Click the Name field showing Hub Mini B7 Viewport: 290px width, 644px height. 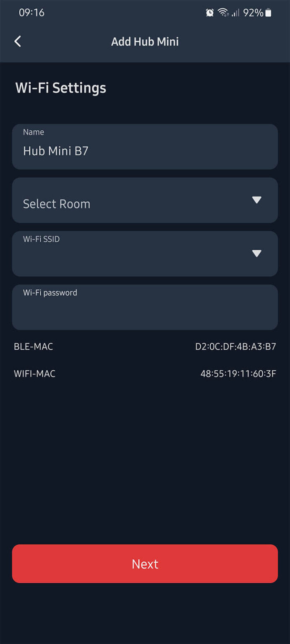click(145, 147)
